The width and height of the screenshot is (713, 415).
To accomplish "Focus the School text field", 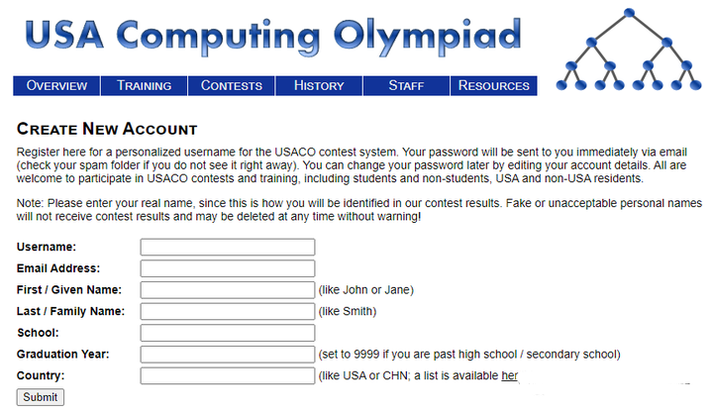I will pos(227,333).
